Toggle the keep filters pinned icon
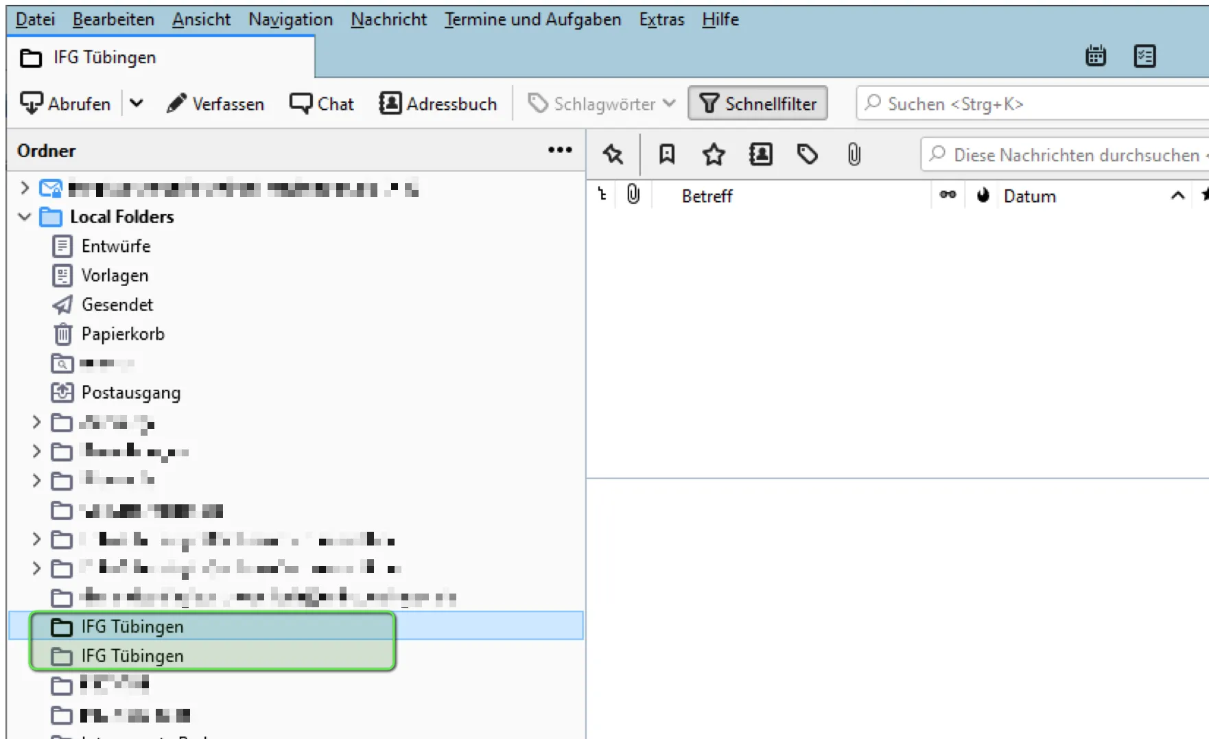The width and height of the screenshot is (1209, 739). tap(613, 154)
